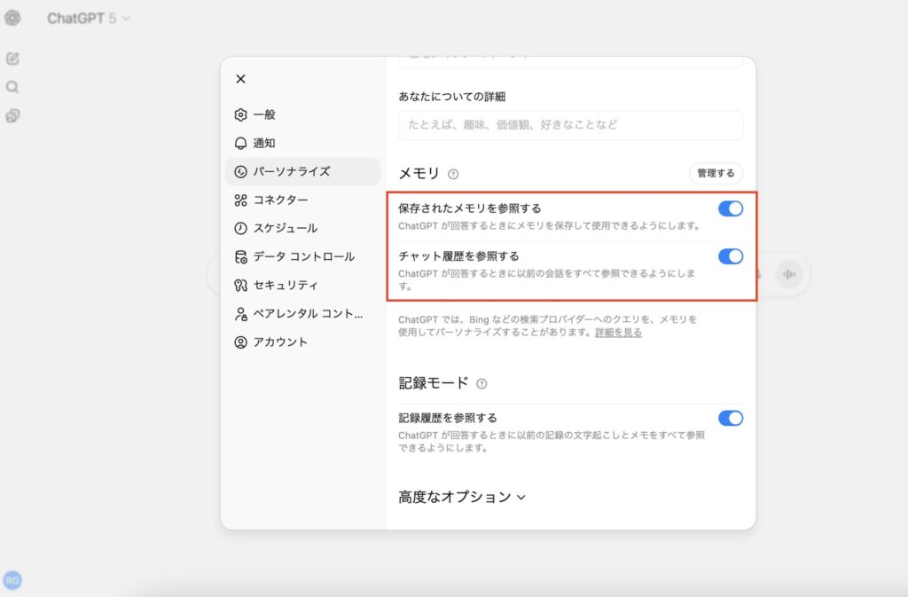
Task: Close the settings dialog with X
Action: [x=240, y=79]
